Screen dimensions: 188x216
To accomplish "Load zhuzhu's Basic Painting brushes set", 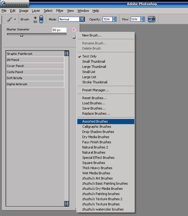I will (106, 183).
